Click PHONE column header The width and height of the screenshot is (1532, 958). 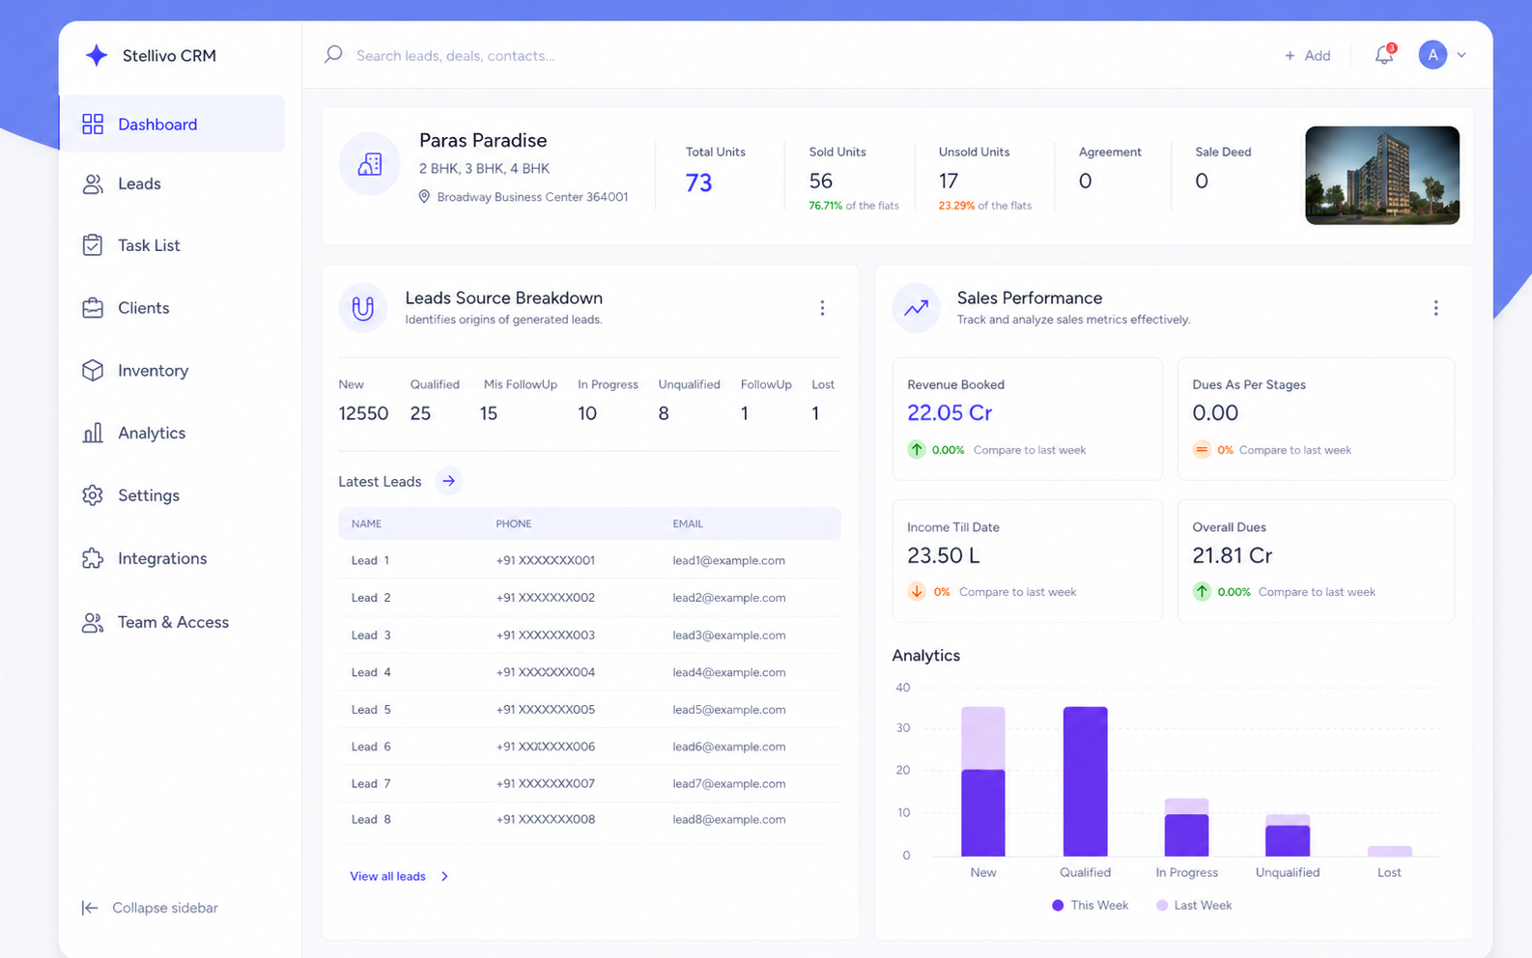point(514,523)
